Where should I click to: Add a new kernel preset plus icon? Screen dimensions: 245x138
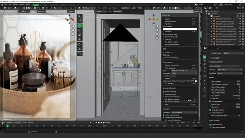tap(238, 66)
